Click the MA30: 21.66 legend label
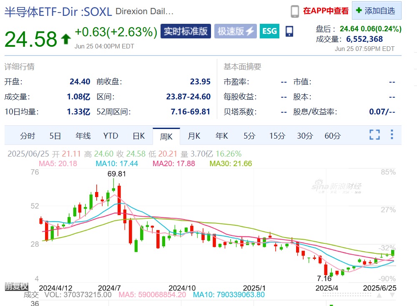Viewport: 417px width, 306px height. [x=231, y=164]
